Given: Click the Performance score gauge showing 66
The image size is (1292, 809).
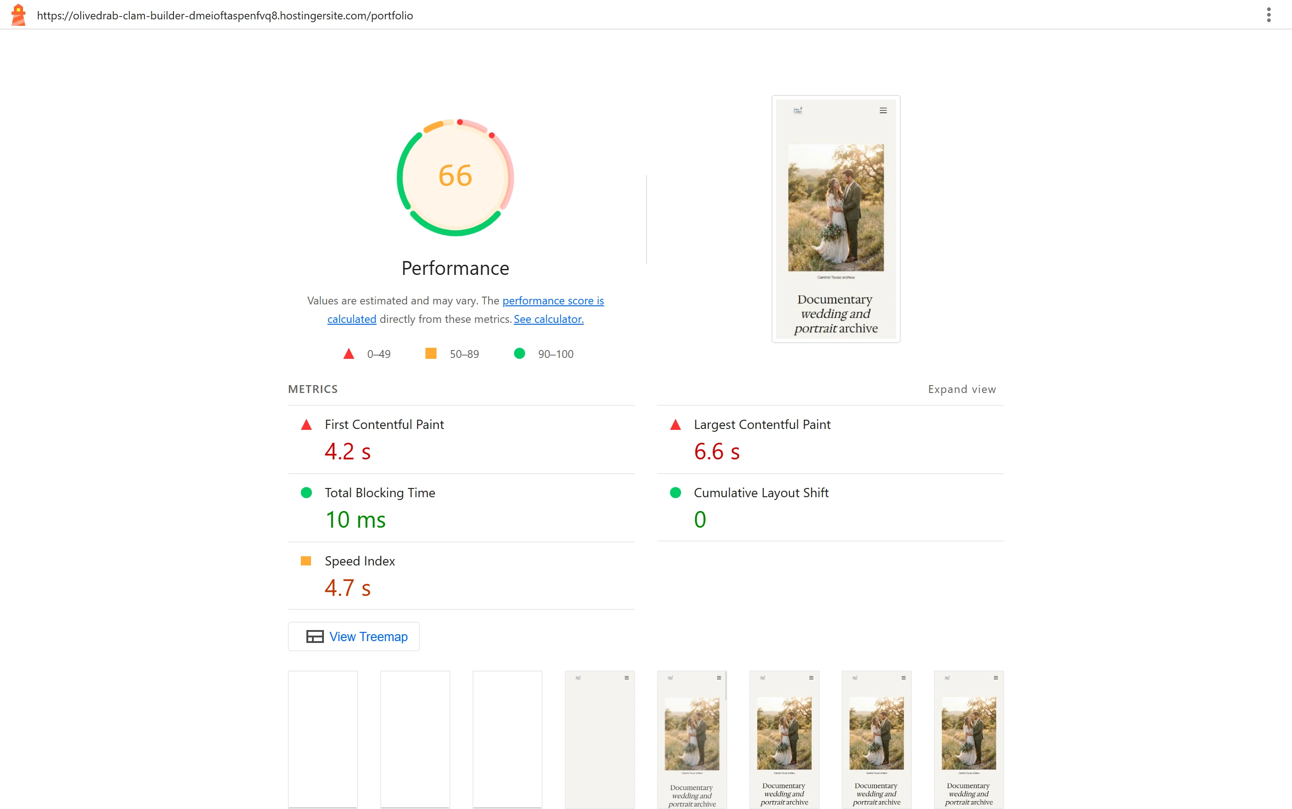Looking at the screenshot, I should [455, 177].
